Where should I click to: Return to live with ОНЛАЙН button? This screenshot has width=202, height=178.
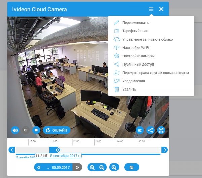pos(57,130)
